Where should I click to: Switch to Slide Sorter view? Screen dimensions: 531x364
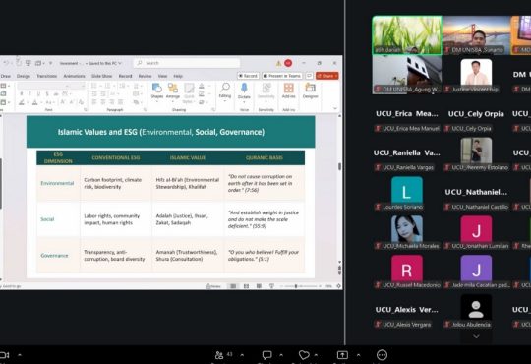(246, 286)
